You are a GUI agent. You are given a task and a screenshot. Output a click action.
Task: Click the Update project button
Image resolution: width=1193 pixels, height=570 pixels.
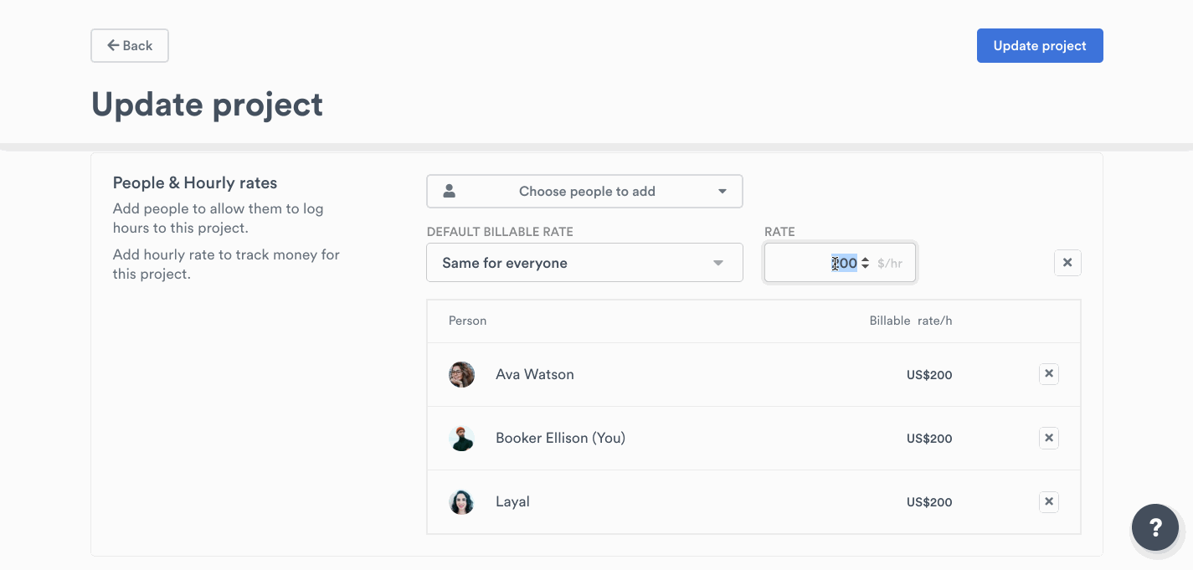point(1039,46)
